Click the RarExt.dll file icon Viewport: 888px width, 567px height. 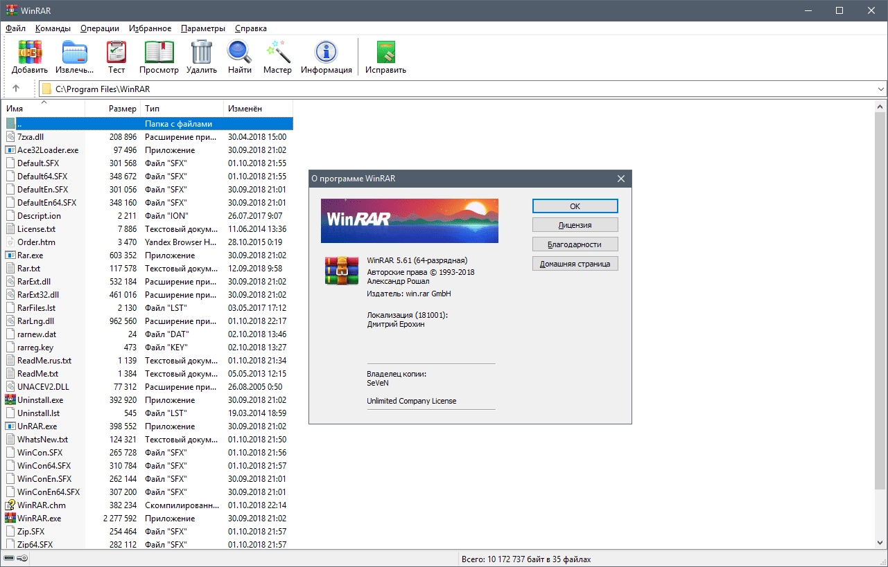coord(10,281)
